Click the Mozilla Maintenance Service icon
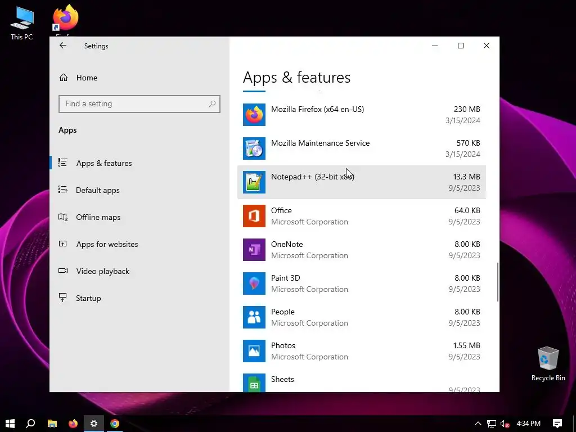The height and width of the screenshot is (432, 576). coord(254,148)
